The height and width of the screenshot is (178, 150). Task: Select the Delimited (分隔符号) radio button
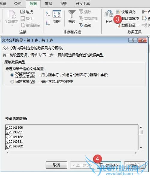pyautogui.click(x=12, y=75)
